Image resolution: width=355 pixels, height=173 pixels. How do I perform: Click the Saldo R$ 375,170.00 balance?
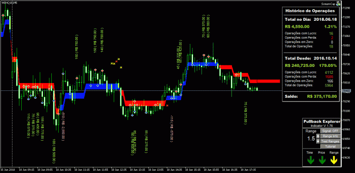(x=311, y=96)
